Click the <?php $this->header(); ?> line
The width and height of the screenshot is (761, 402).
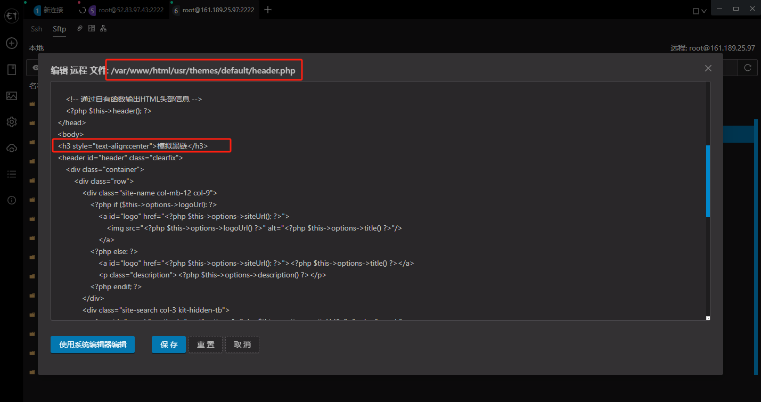click(109, 111)
